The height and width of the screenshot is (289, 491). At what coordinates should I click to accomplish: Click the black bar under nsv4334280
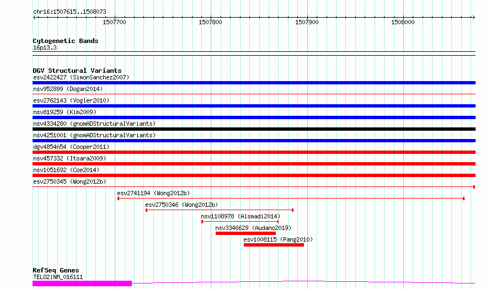point(254,129)
